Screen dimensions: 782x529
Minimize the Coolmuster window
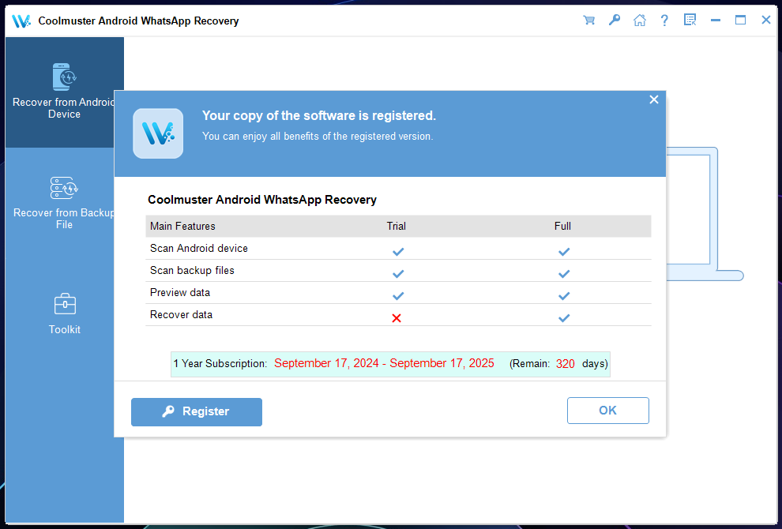point(715,21)
